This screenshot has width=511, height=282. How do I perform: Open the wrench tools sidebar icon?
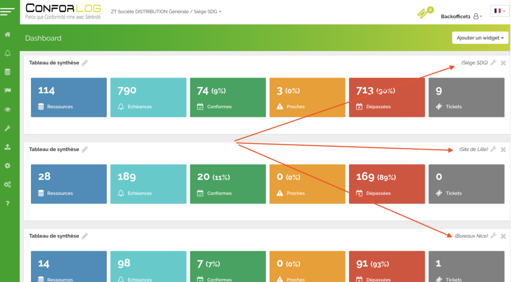pyautogui.click(x=7, y=128)
